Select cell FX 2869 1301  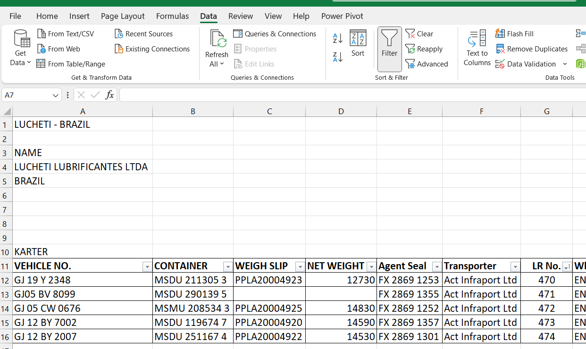tap(410, 337)
